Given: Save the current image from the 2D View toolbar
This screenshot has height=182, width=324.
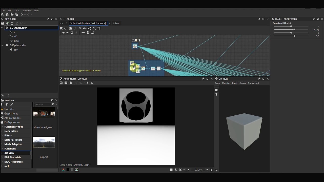Looking at the screenshot, I should coord(66,83).
